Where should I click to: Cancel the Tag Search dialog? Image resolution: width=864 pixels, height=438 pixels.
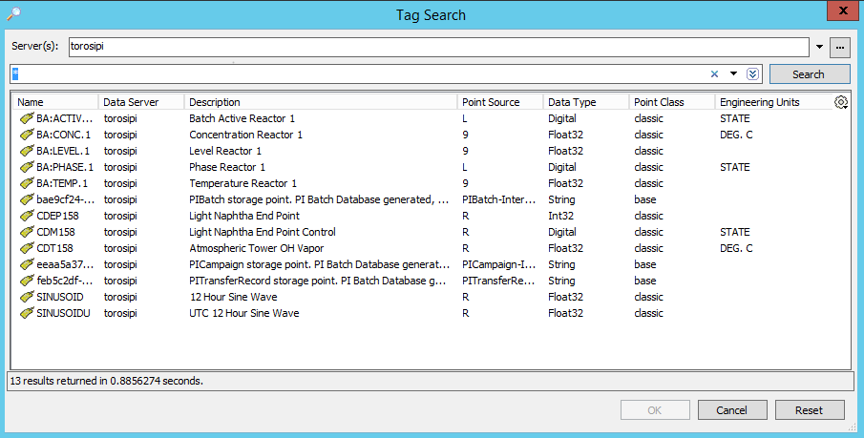(732, 410)
